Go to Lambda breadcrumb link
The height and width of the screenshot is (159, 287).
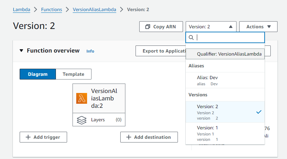pyautogui.click(x=21, y=9)
